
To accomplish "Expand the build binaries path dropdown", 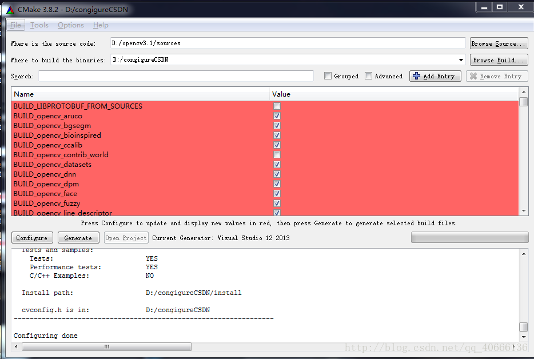I will (461, 60).
